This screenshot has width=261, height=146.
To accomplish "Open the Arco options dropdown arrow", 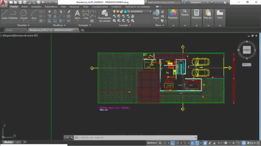I will 34,20.
